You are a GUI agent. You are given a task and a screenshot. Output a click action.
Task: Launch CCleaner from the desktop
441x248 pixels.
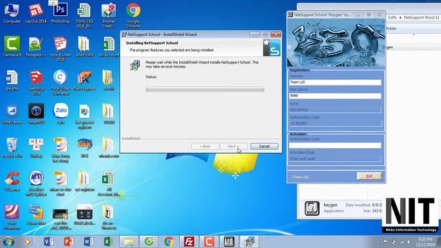(12, 181)
